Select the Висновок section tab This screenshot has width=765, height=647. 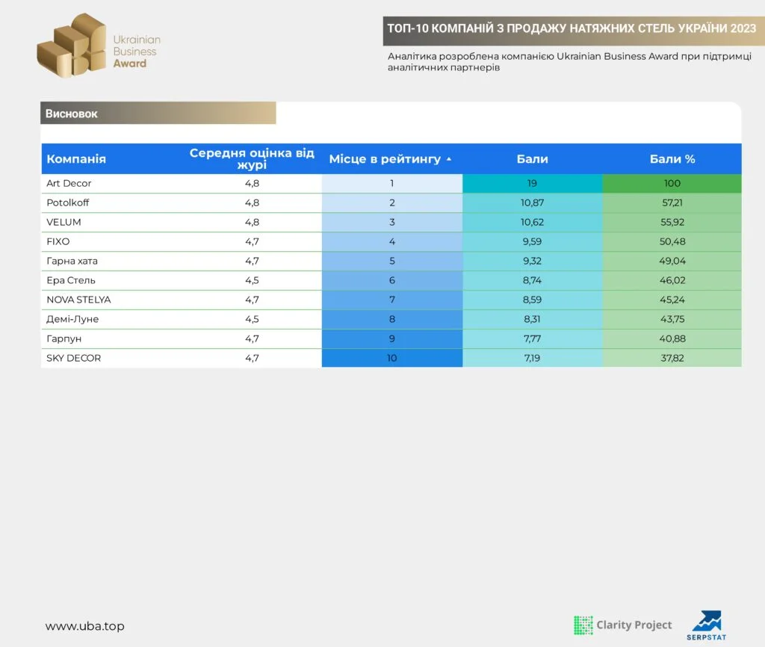[158, 114]
